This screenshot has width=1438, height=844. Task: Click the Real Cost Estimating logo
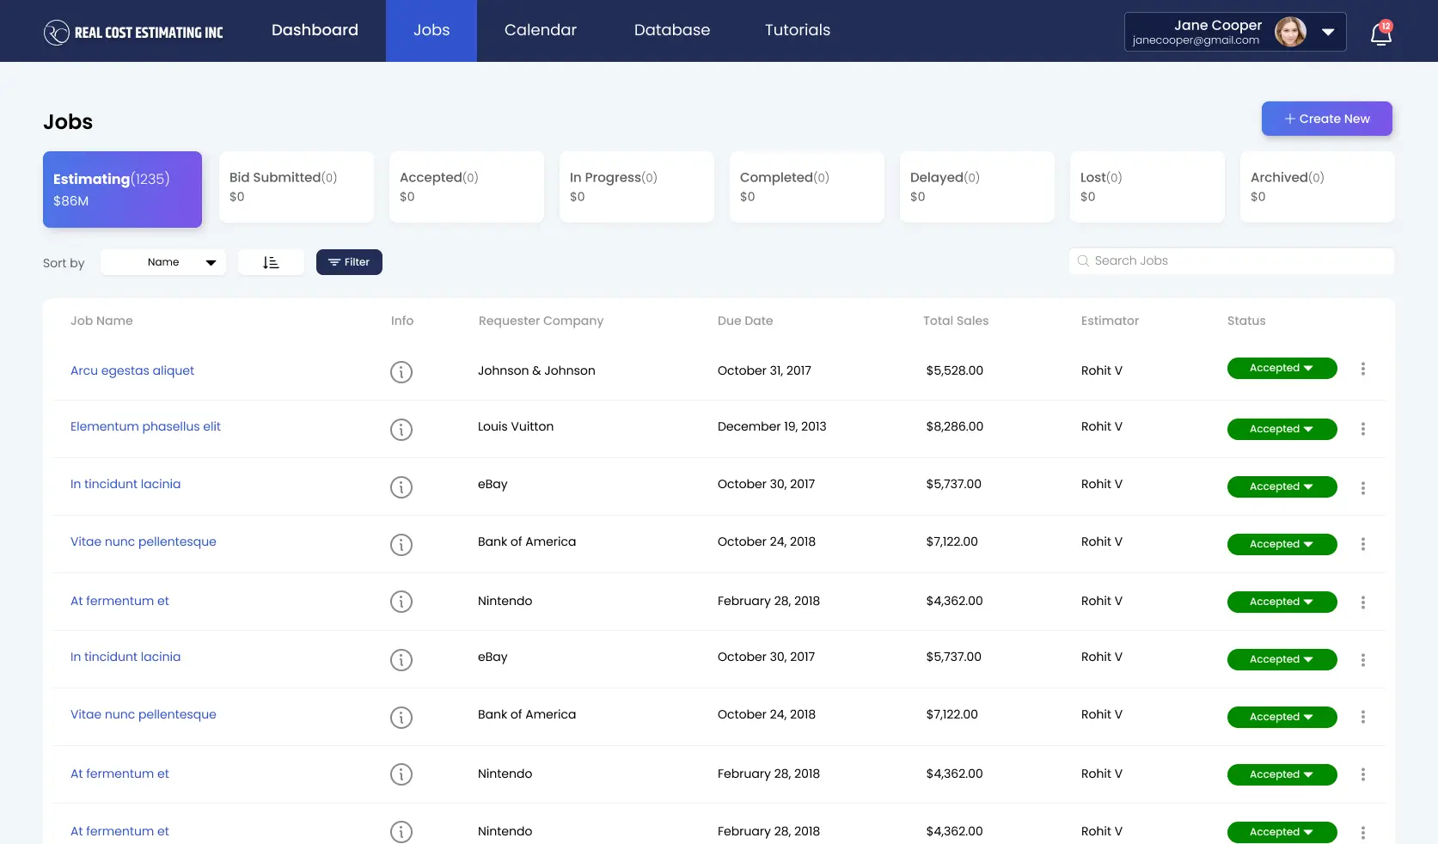133,31
